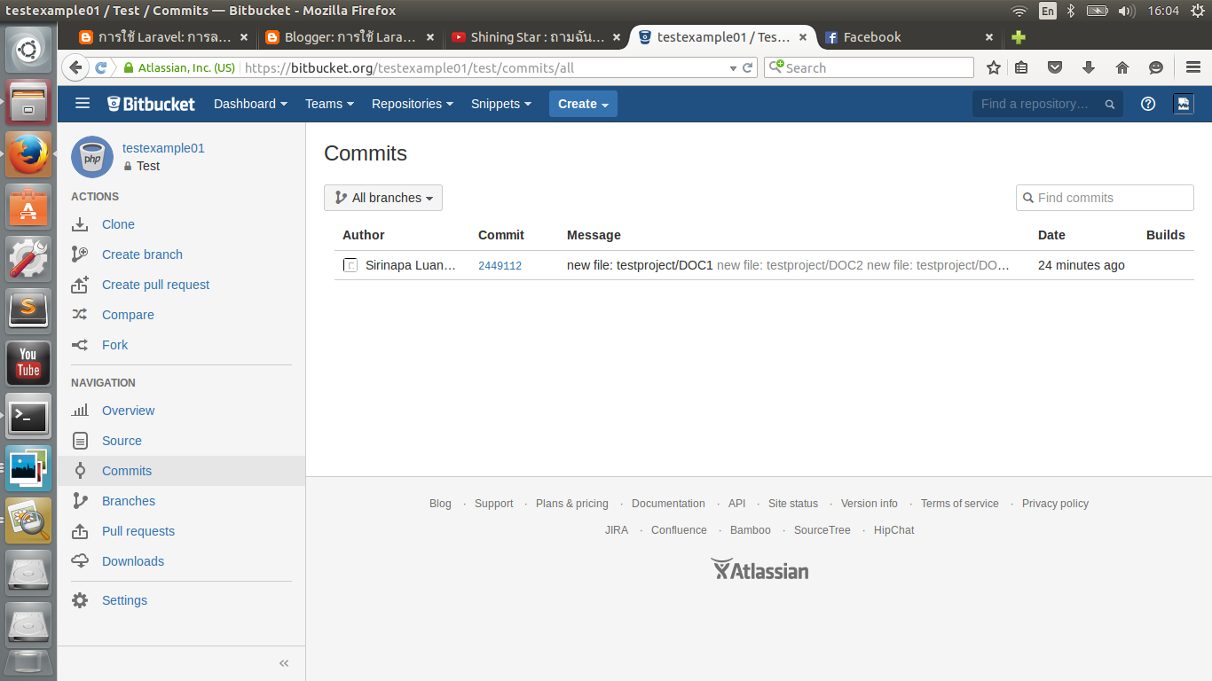Click the Downloads cloud icon
This screenshot has width=1212, height=681.
(x=80, y=561)
